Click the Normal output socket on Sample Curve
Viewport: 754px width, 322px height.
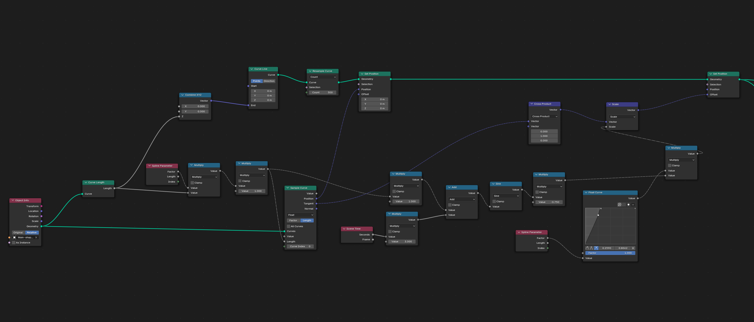tap(316, 209)
